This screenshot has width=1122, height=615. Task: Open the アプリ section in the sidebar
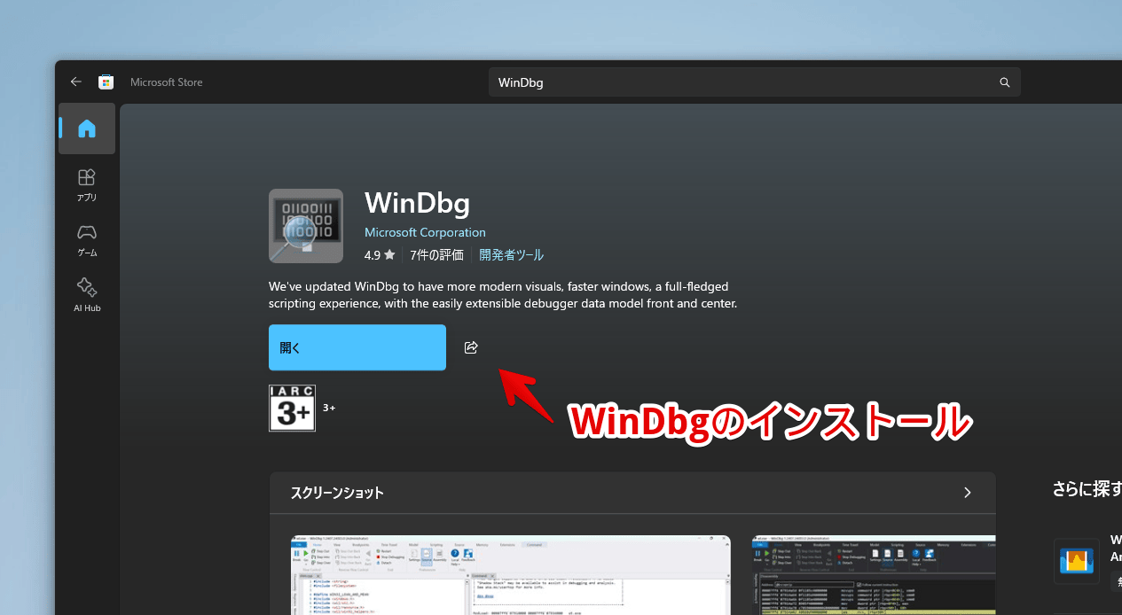(87, 184)
